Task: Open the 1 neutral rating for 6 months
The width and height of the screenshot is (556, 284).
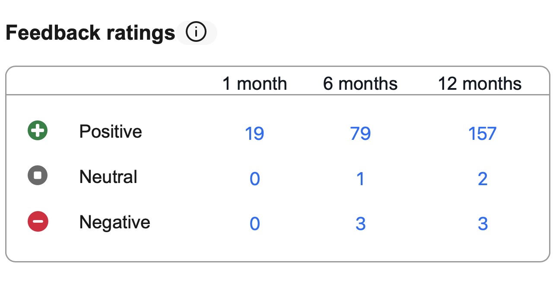Action: [360, 179]
